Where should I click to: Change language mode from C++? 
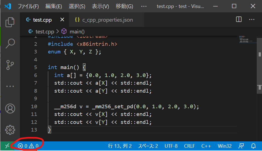point(206,146)
